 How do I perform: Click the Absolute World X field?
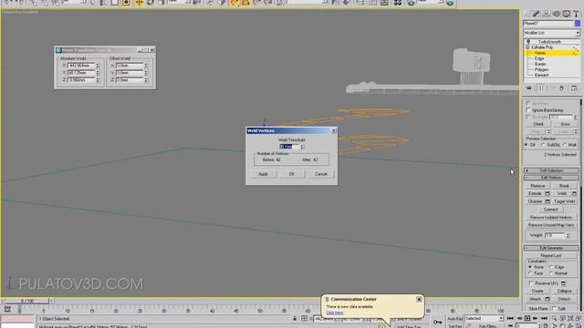point(81,66)
